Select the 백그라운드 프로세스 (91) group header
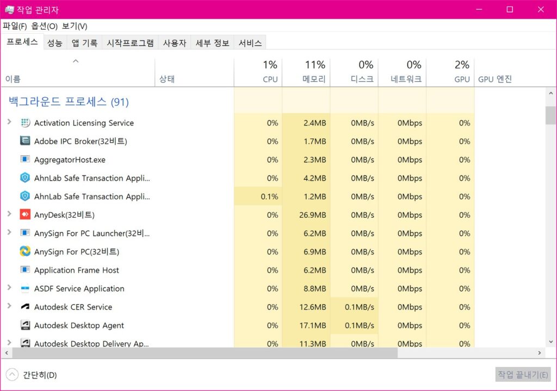557x391 pixels. click(69, 102)
